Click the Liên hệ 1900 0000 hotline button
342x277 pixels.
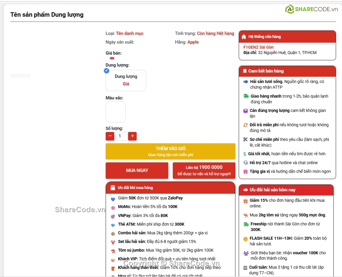pyautogui.click(x=204, y=171)
